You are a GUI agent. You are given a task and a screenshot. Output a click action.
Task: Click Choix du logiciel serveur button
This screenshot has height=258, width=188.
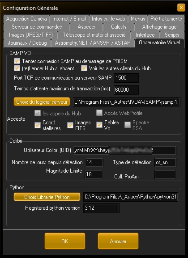[42, 102]
